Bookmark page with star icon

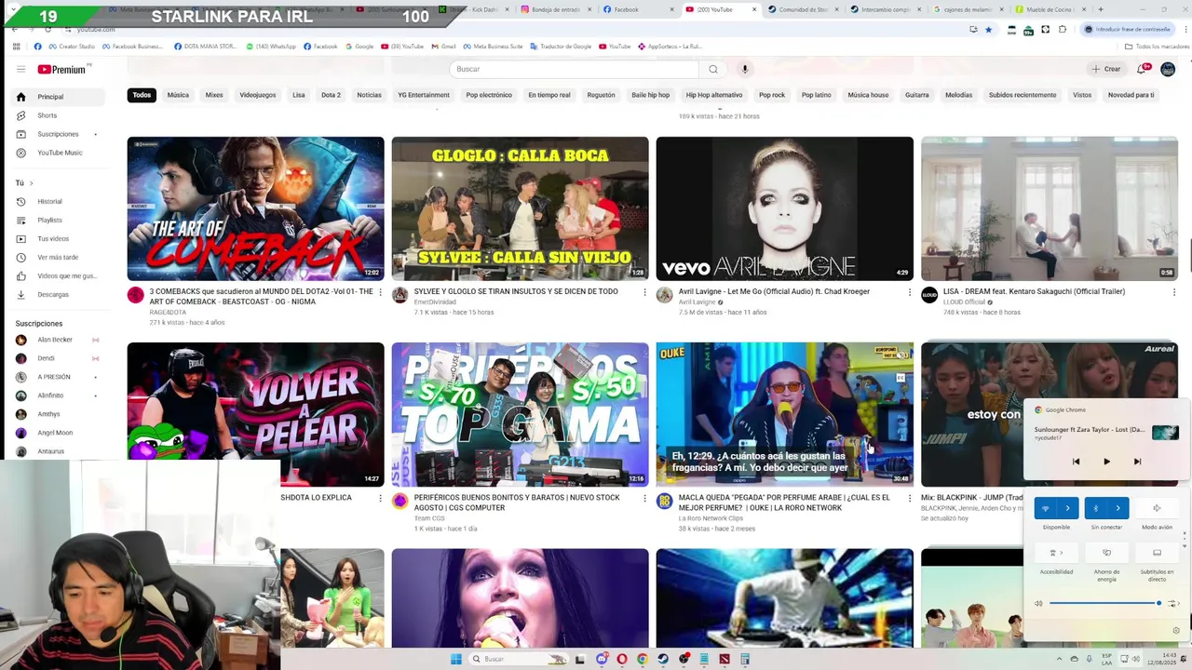(988, 30)
